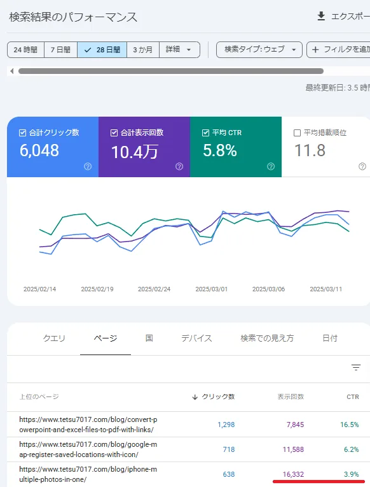Select the 7日間 date range button

[x=60, y=50]
